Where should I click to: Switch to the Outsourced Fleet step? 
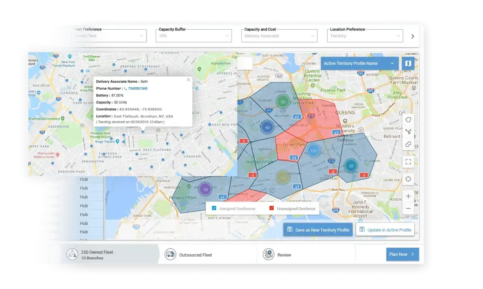click(x=208, y=254)
